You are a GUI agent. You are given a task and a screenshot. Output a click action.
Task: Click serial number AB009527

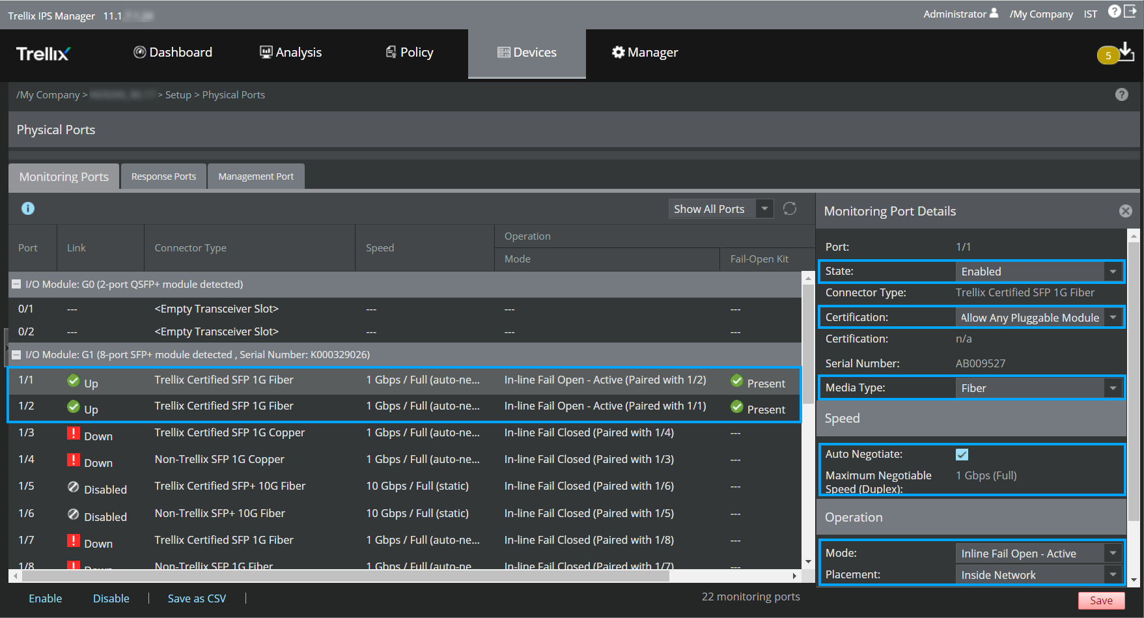tap(980, 363)
